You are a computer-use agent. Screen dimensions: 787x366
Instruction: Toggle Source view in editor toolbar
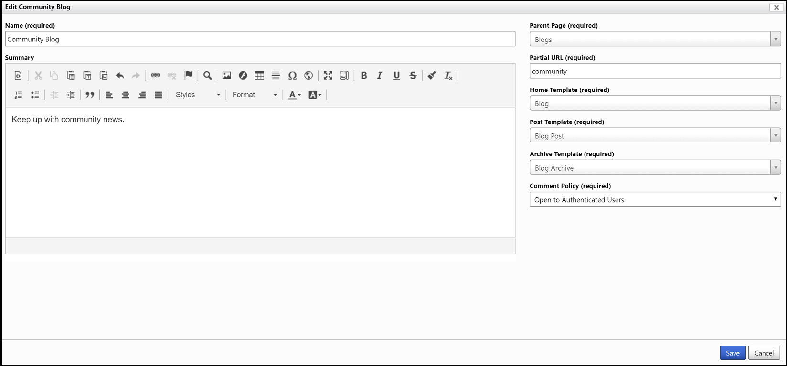18,75
